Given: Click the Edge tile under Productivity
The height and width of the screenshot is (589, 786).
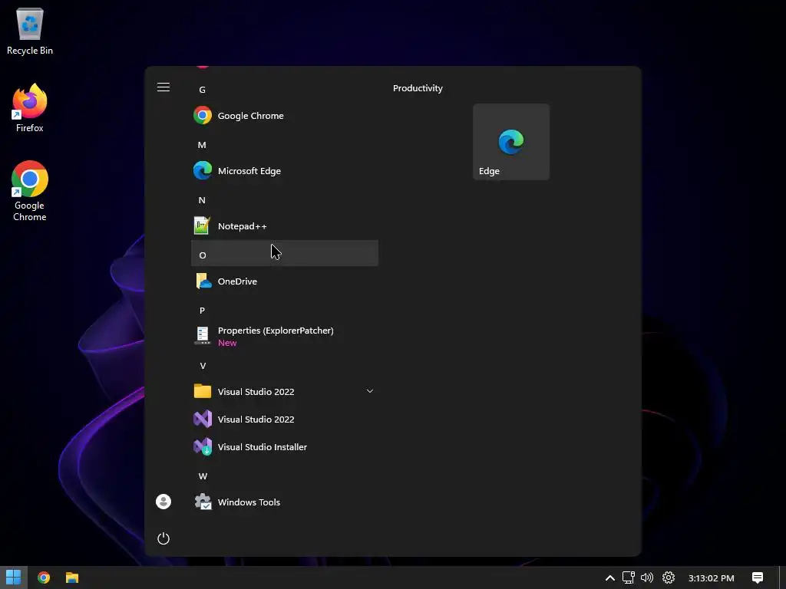Looking at the screenshot, I should click(x=511, y=142).
